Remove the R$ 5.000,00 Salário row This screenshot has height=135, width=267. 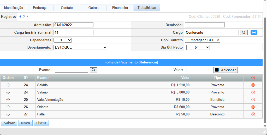[x=253, y=92]
